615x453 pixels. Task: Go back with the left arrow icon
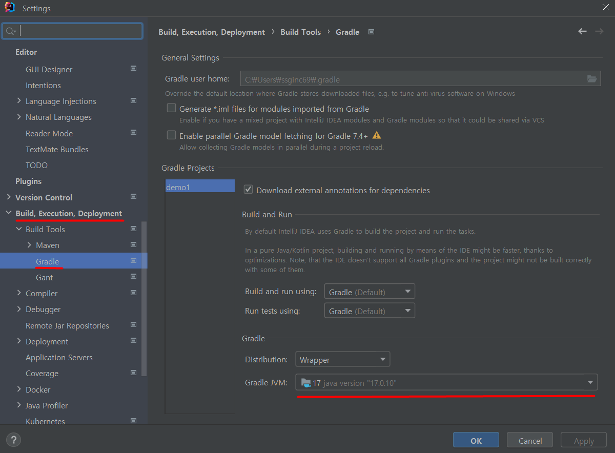582,31
